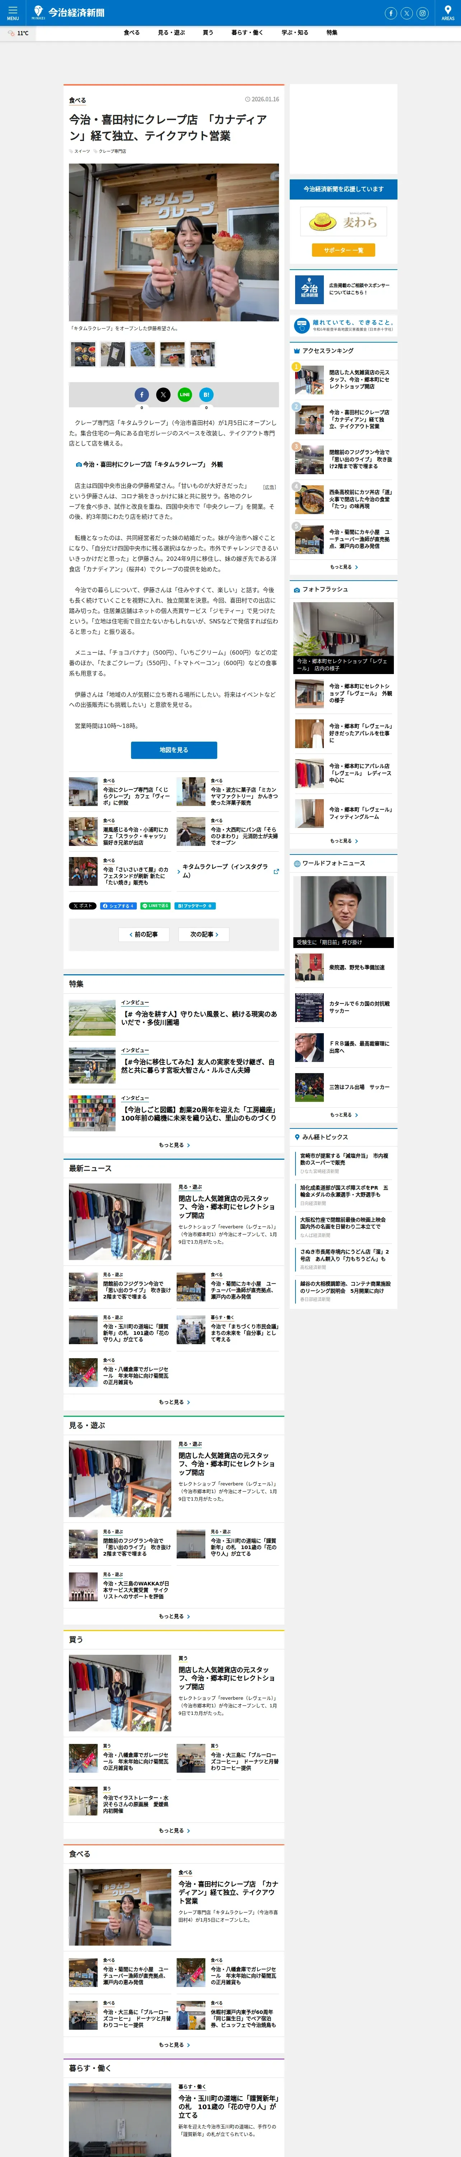461x2157 pixels.
Task: Enlarge the main photo of the woman holding crepes
Action: click(x=174, y=242)
